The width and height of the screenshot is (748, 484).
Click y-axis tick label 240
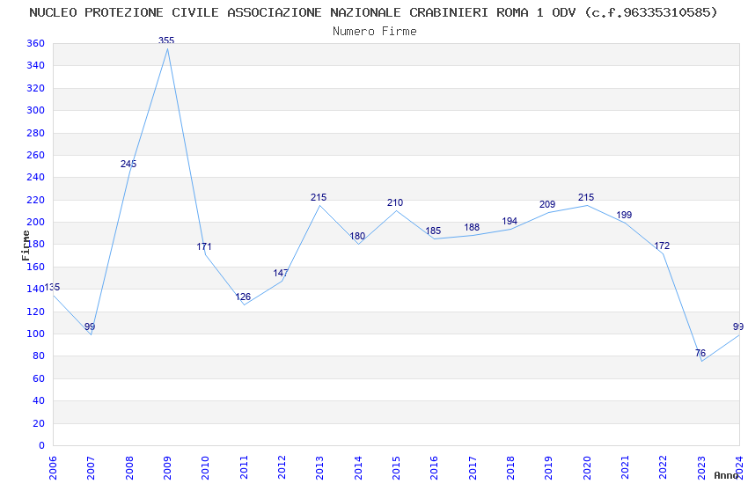click(x=36, y=177)
